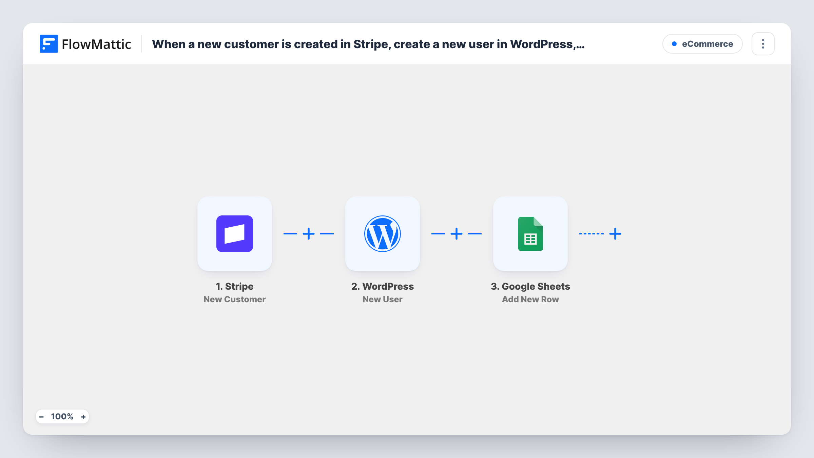The image size is (814, 458).
Task: Open the Google Sheets step icon
Action: (x=530, y=234)
